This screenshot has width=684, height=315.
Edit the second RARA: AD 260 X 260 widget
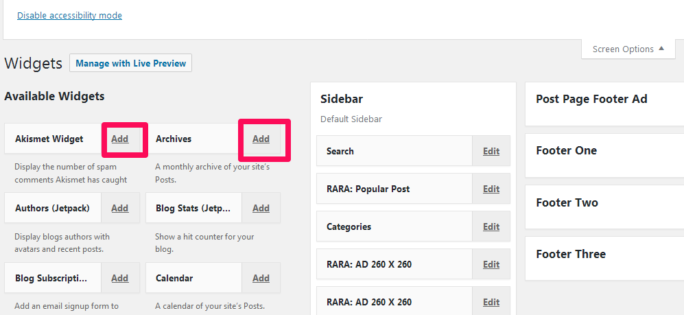pos(491,302)
